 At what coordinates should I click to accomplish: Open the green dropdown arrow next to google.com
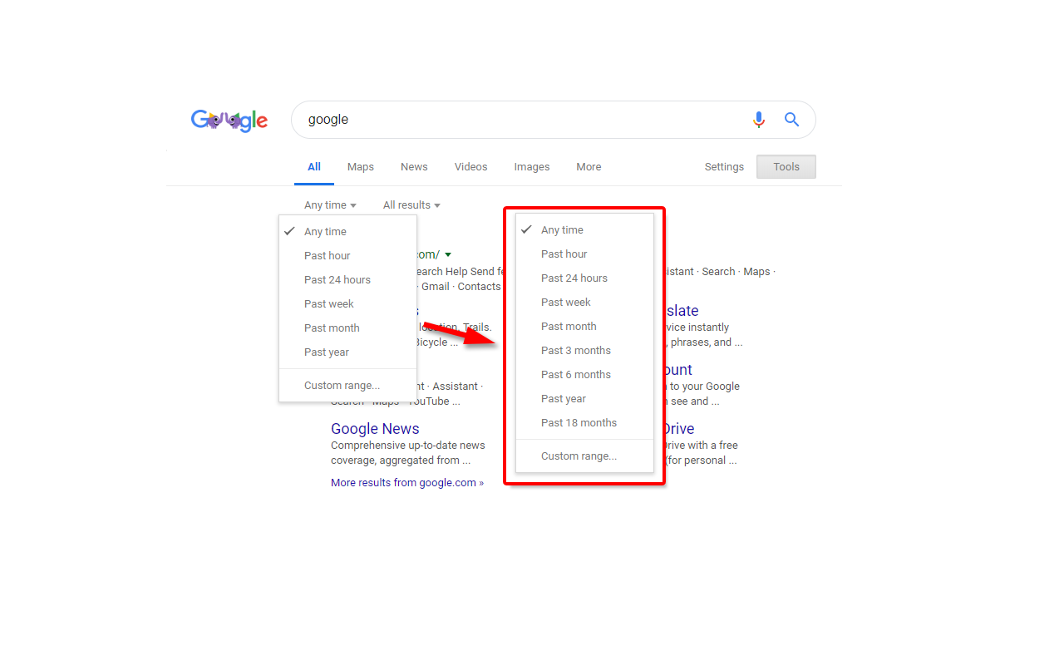pos(448,254)
